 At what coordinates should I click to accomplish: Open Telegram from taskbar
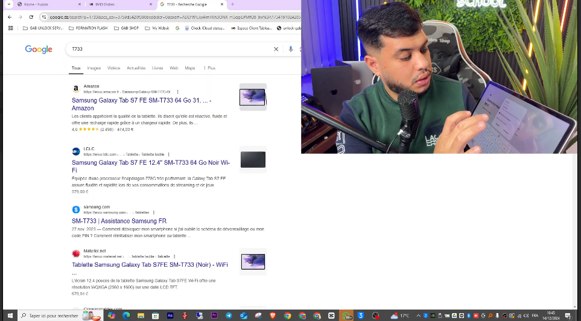click(229, 316)
